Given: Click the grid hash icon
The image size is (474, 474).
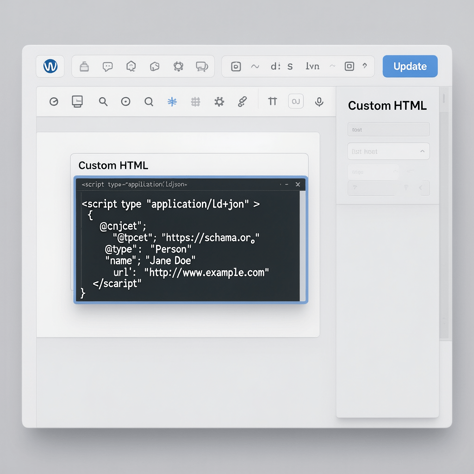Looking at the screenshot, I should tap(196, 101).
